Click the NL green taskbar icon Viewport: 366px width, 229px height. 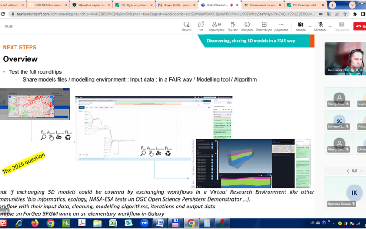point(66,224)
